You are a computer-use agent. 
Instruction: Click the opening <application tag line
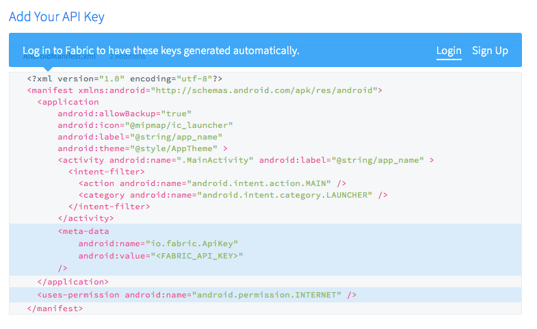(68, 102)
